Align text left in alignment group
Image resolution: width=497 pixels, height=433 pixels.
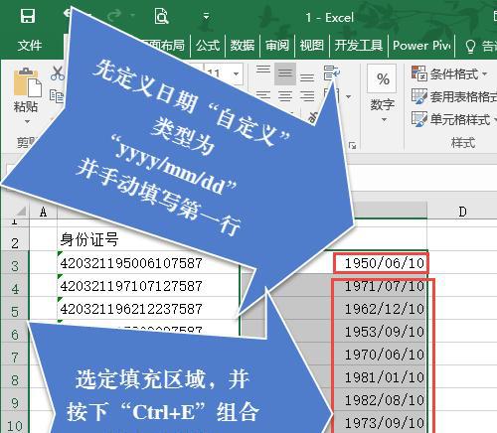263,96
